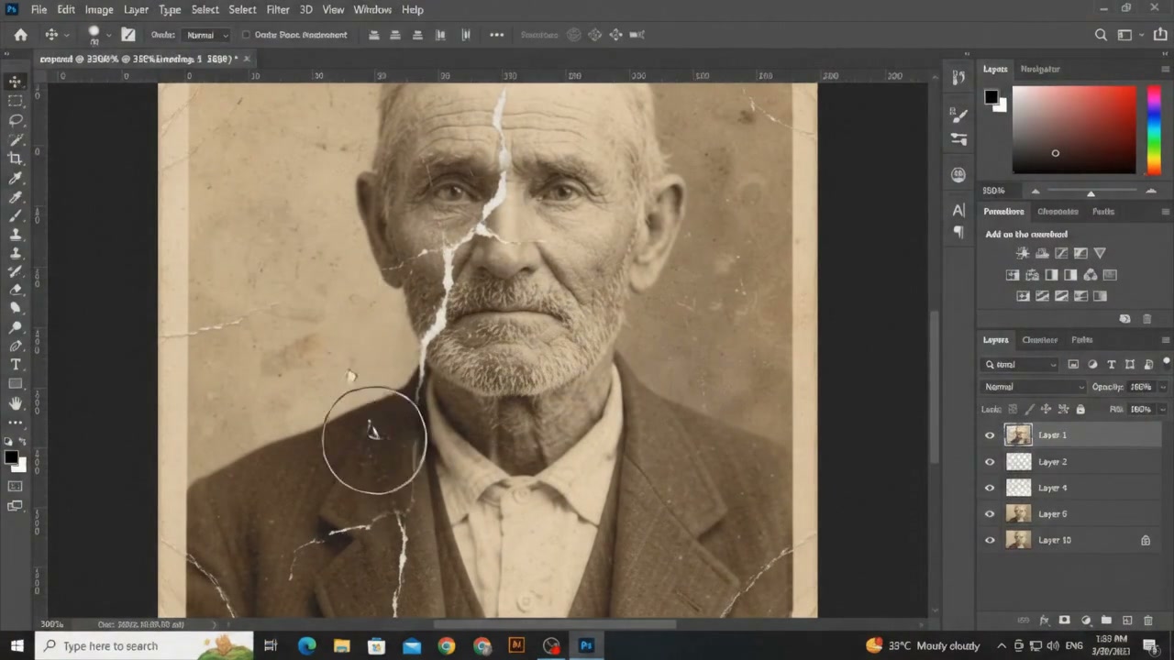Open the Filter menu

278,9
